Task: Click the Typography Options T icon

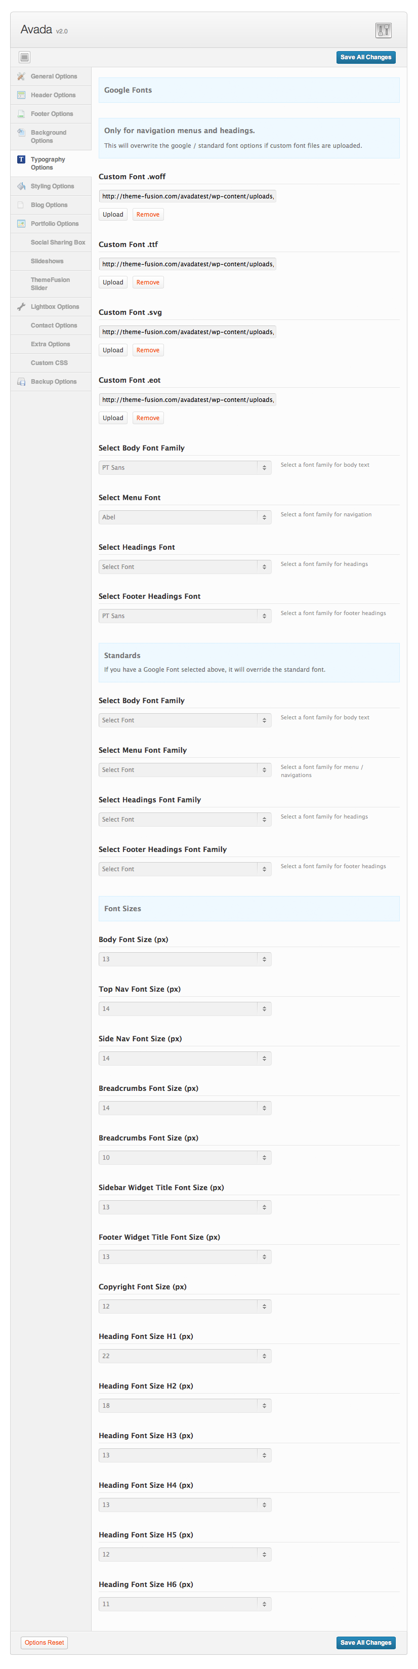Action: [21, 159]
